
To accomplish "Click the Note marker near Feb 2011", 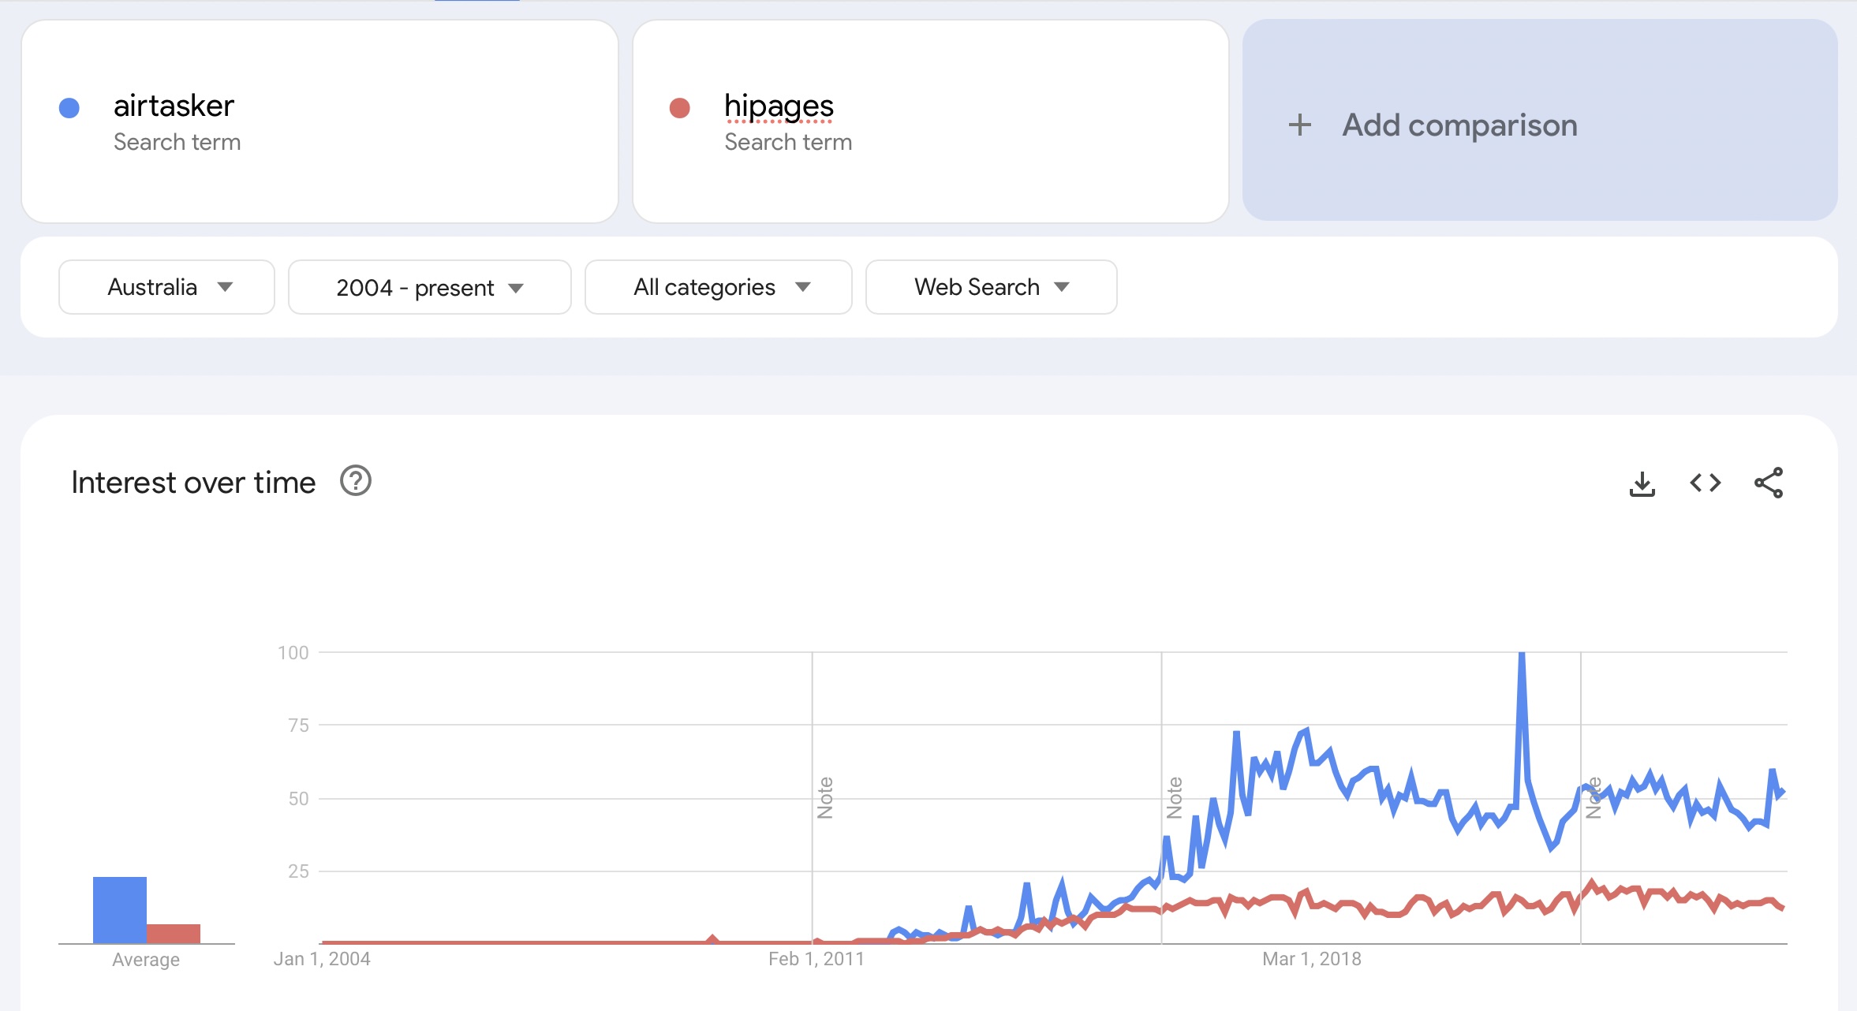I will click(825, 797).
